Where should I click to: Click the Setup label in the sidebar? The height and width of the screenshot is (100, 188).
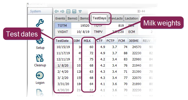coord(40,48)
